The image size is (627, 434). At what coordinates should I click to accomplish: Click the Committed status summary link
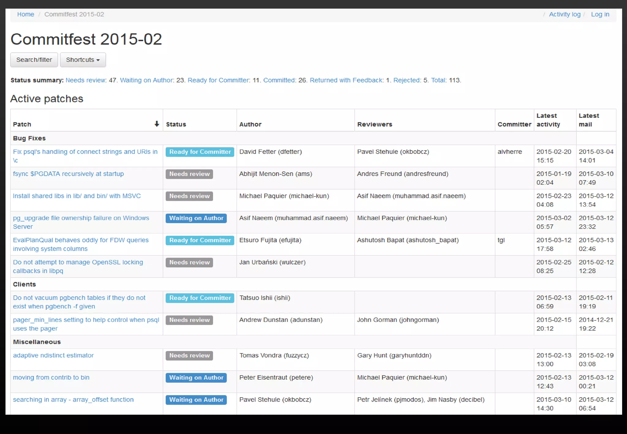[279, 80]
